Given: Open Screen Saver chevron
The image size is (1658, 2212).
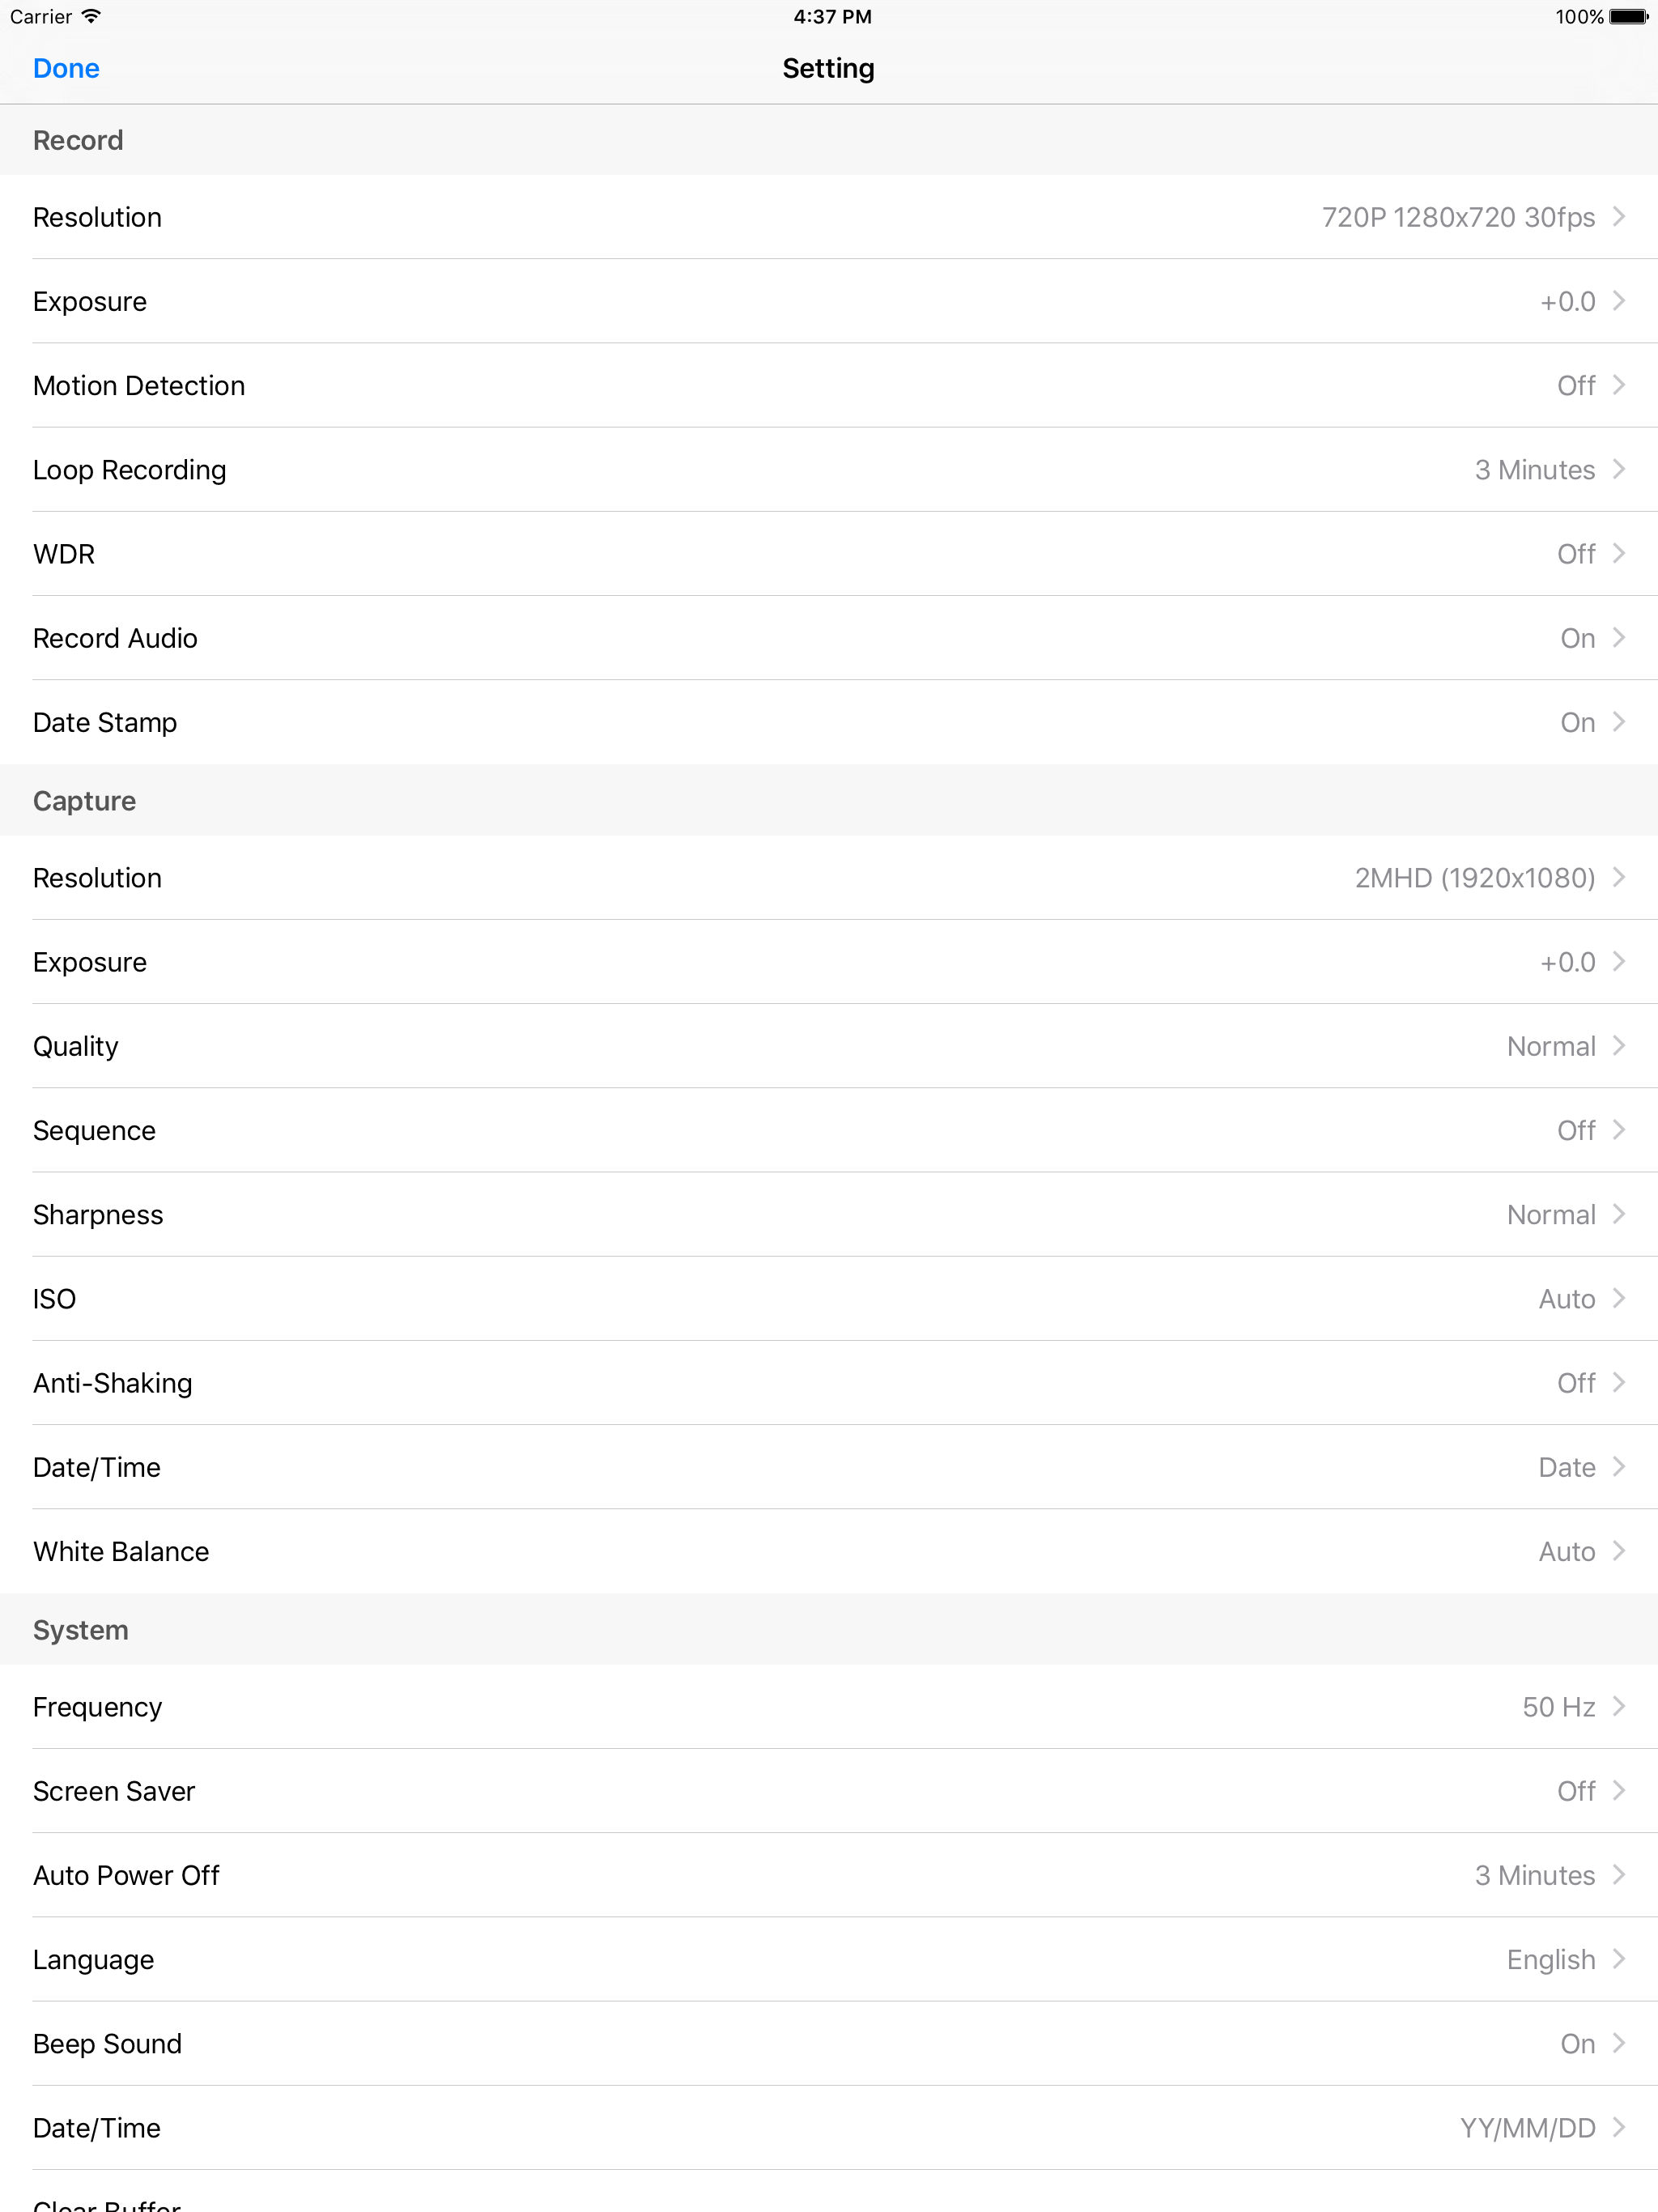Looking at the screenshot, I should point(1619,1791).
